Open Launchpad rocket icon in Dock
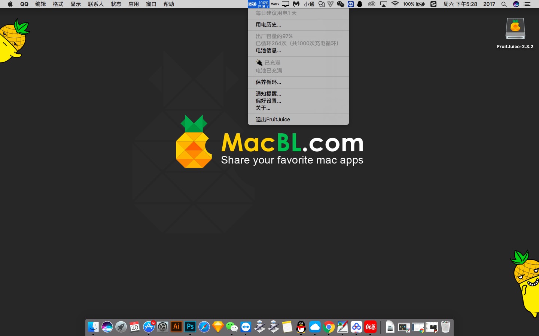Viewport: 539px width, 336px height. pos(121,327)
